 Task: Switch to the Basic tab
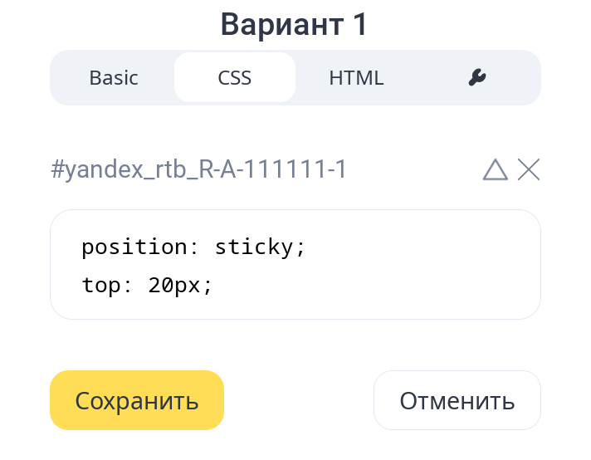pos(114,78)
